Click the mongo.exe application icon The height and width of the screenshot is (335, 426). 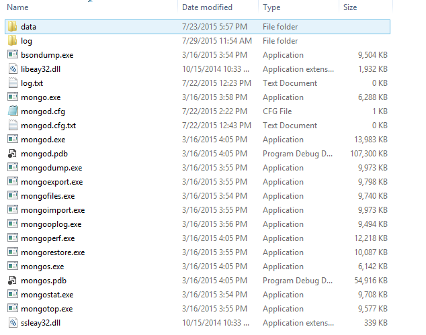(13, 97)
